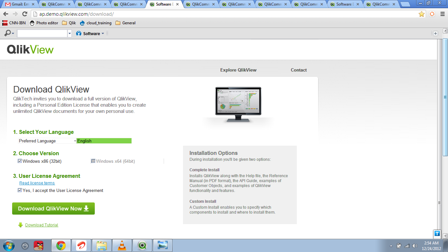Open the Download Tutorial link
This screenshot has width=448, height=252.
[x=42, y=225]
